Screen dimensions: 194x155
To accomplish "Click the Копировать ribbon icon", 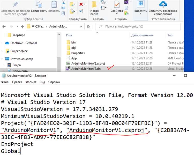I will coord(39,4).
